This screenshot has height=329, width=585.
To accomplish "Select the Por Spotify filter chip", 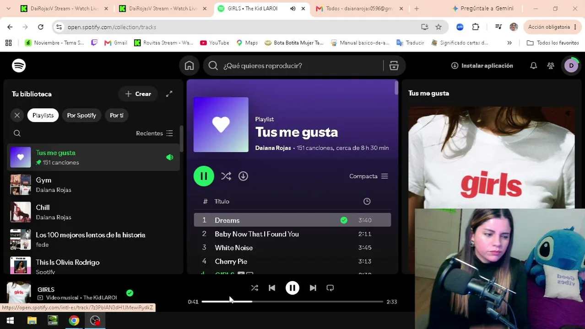I will coord(81,115).
